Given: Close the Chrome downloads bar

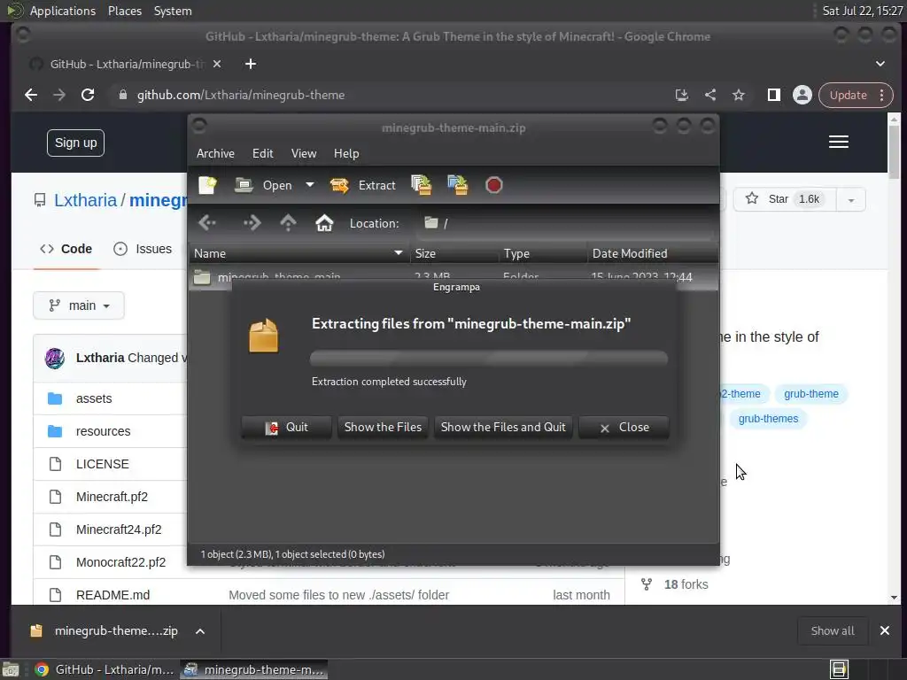Looking at the screenshot, I should click(x=885, y=630).
